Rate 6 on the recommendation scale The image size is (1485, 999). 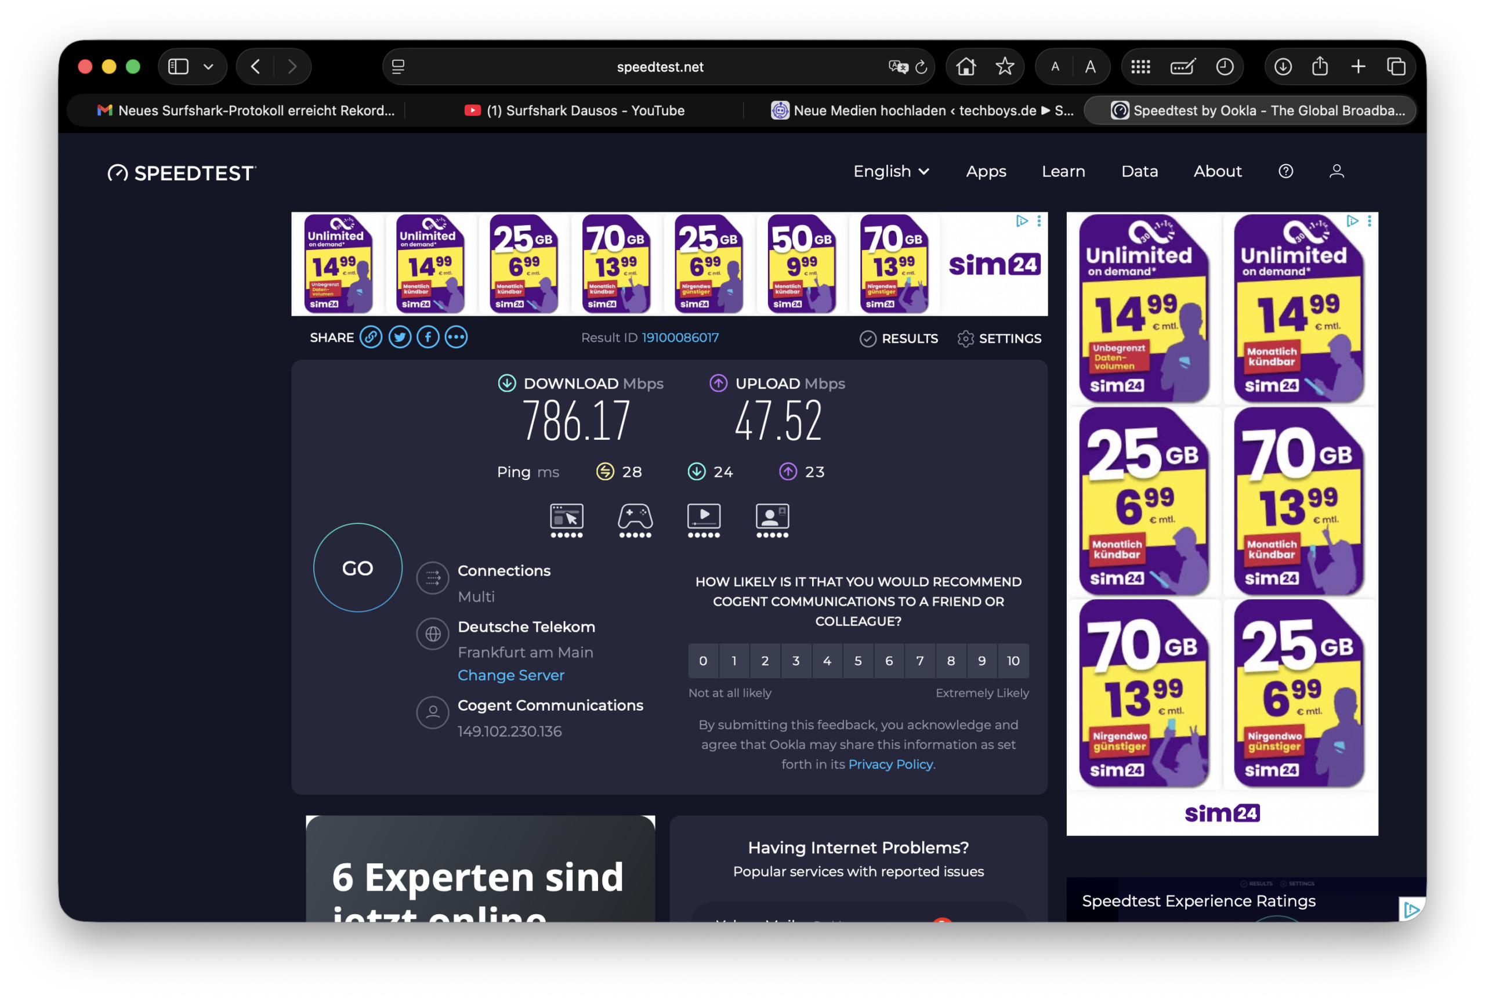(x=889, y=661)
